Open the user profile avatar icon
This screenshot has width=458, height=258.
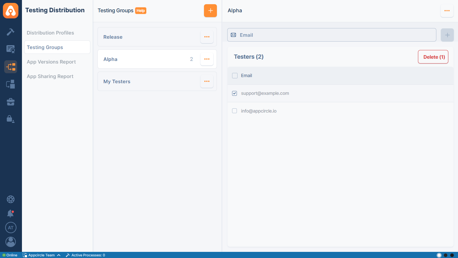coord(11,242)
